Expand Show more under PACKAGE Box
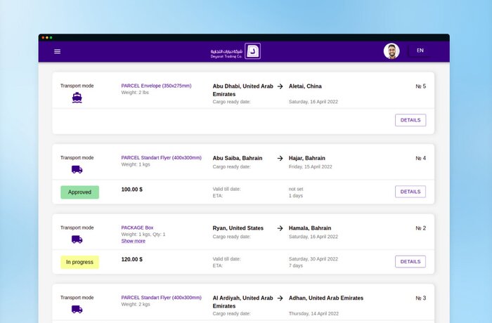Viewport: 492px width, 323px height. pos(134,241)
